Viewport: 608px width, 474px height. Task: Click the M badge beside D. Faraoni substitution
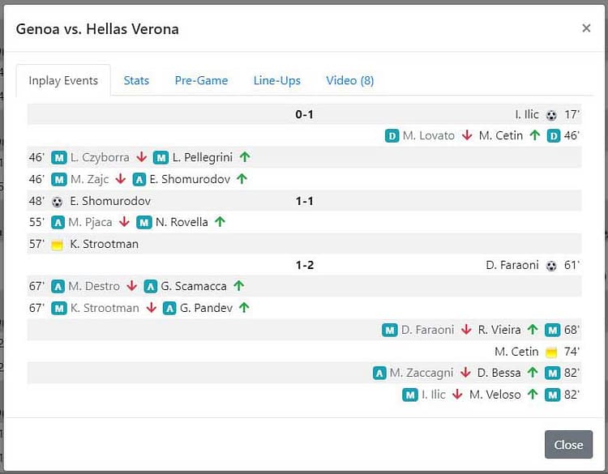(390, 331)
